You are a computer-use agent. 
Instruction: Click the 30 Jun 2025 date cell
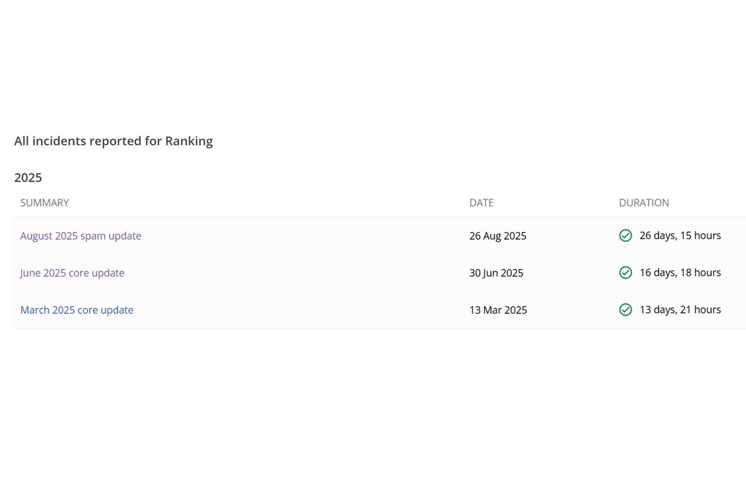click(x=496, y=273)
